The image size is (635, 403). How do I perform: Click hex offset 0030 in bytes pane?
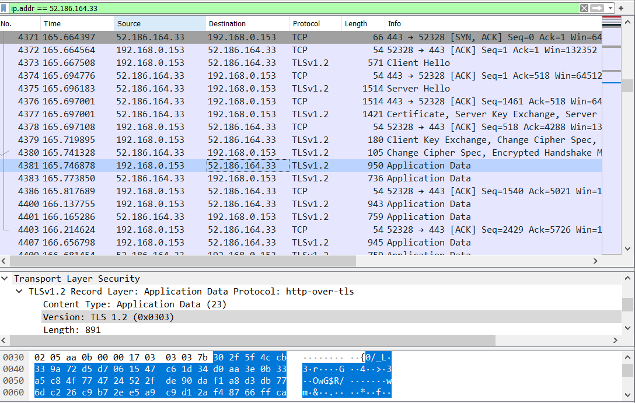click(13, 358)
